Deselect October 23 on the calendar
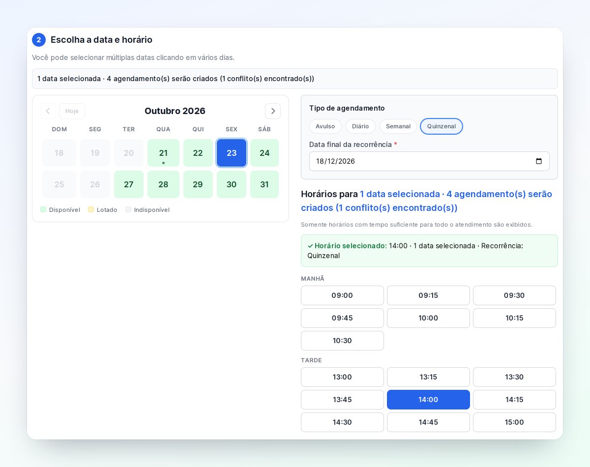 click(232, 153)
